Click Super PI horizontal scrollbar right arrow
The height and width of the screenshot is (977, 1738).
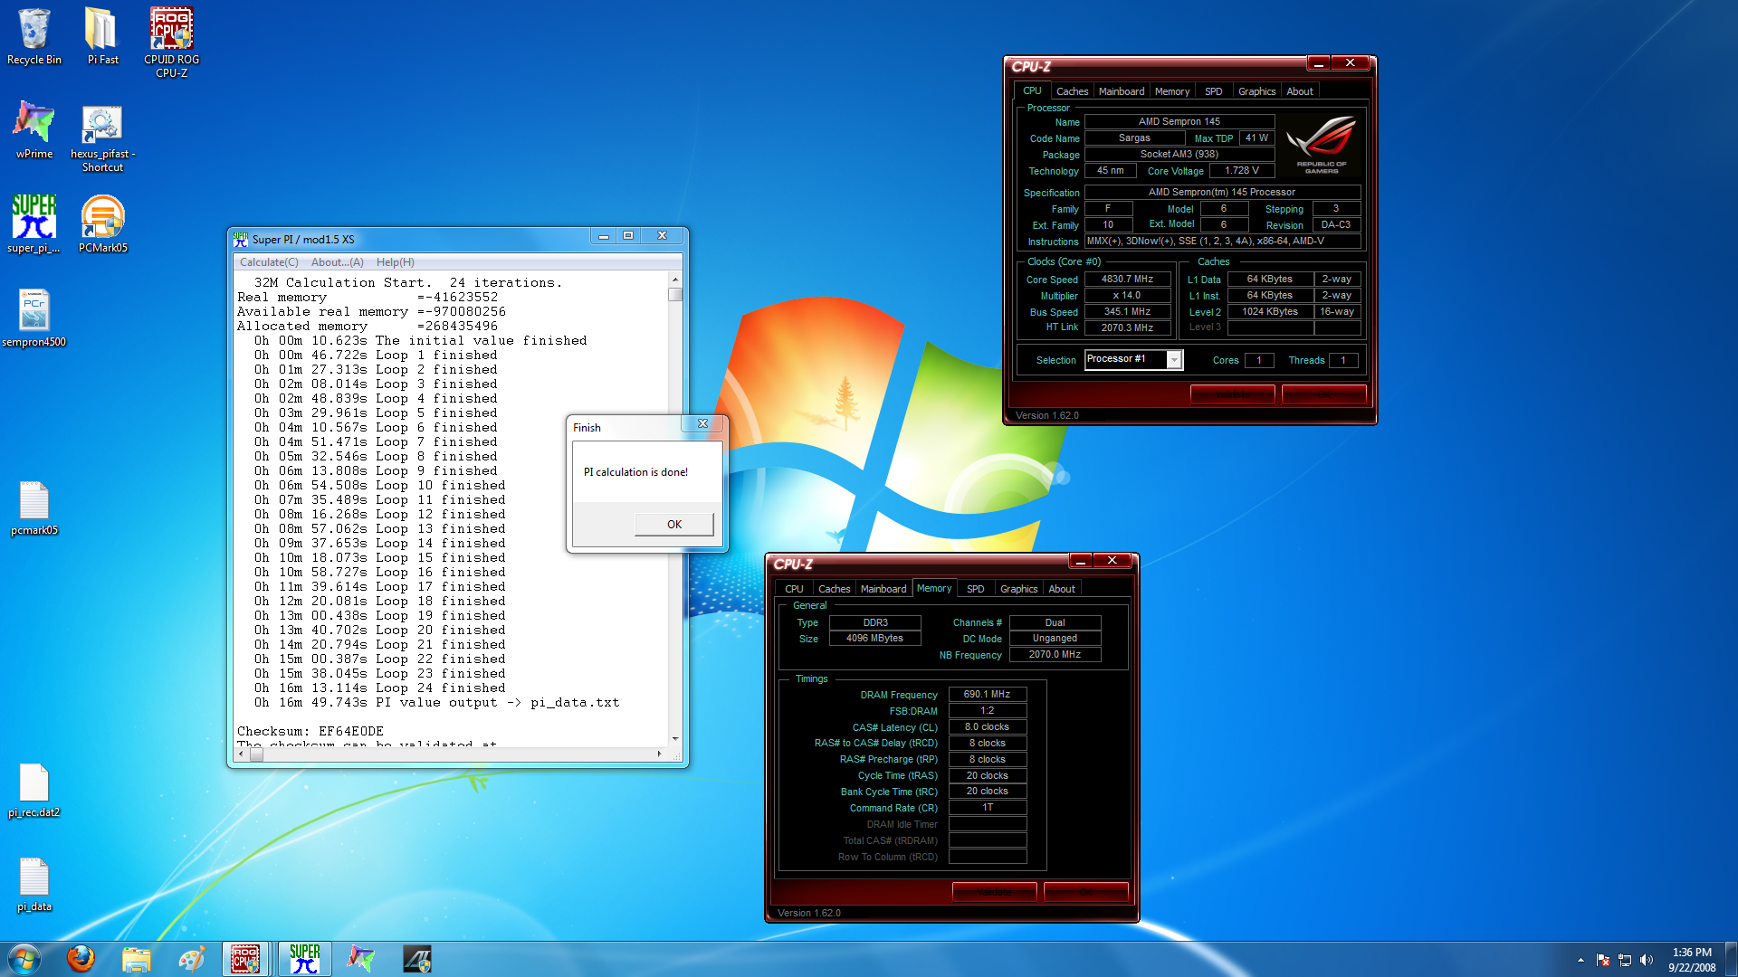660,754
